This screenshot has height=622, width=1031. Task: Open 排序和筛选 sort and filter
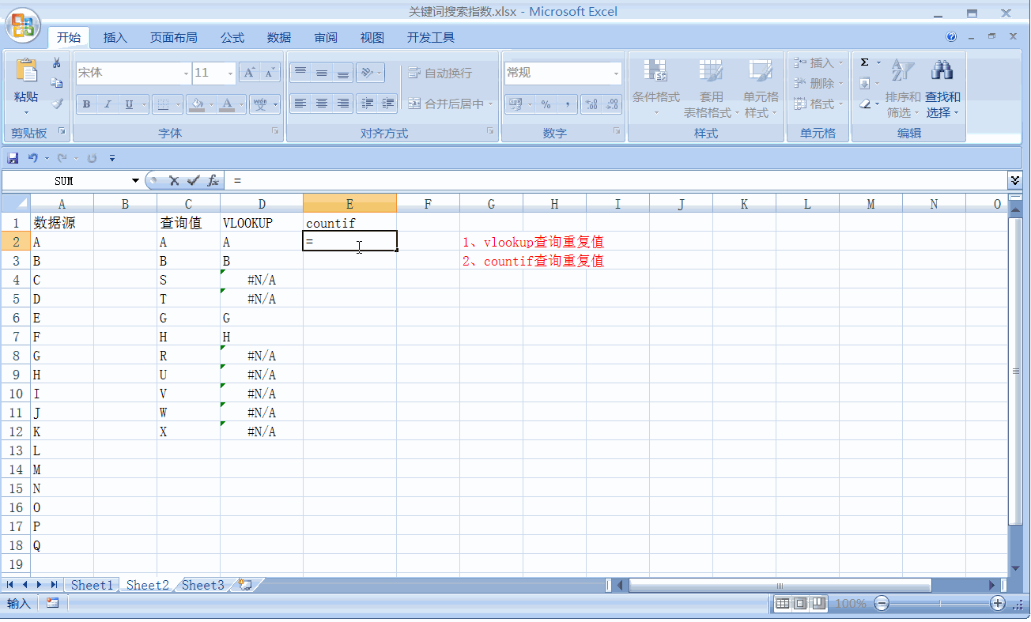pyautogui.click(x=902, y=89)
